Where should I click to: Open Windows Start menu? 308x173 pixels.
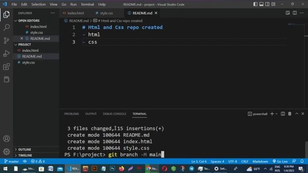click(x=5, y=169)
